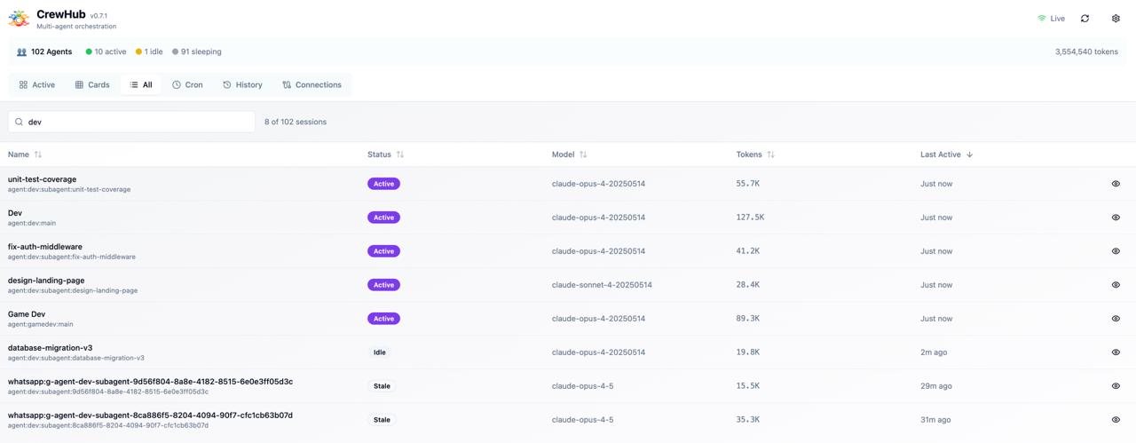View the database-migration-v3 session via its eye icon

[x=1116, y=352]
